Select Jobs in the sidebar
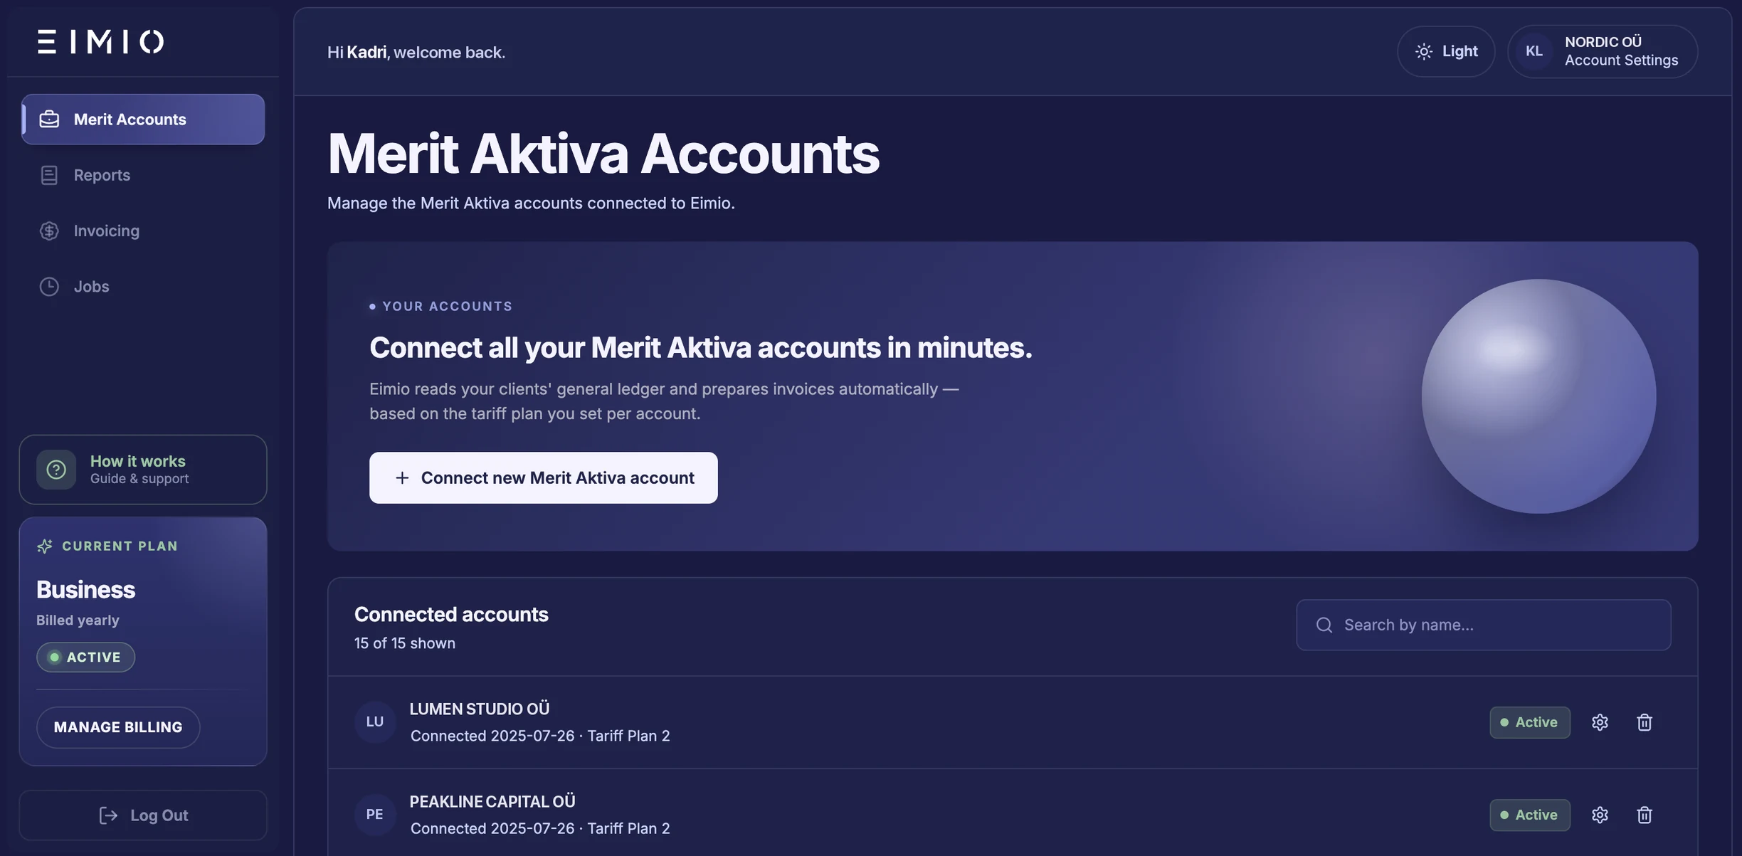 coord(143,286)
